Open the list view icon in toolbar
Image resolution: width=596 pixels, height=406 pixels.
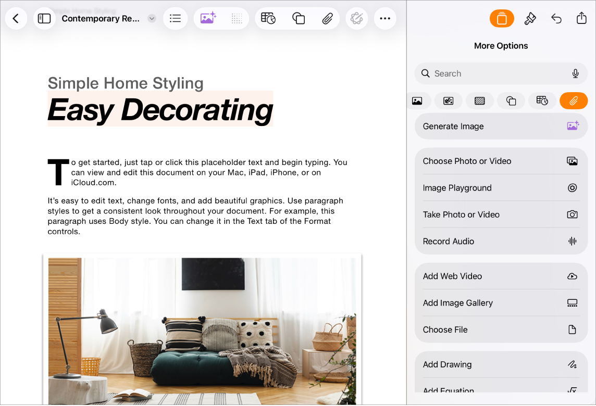[175, 18]
